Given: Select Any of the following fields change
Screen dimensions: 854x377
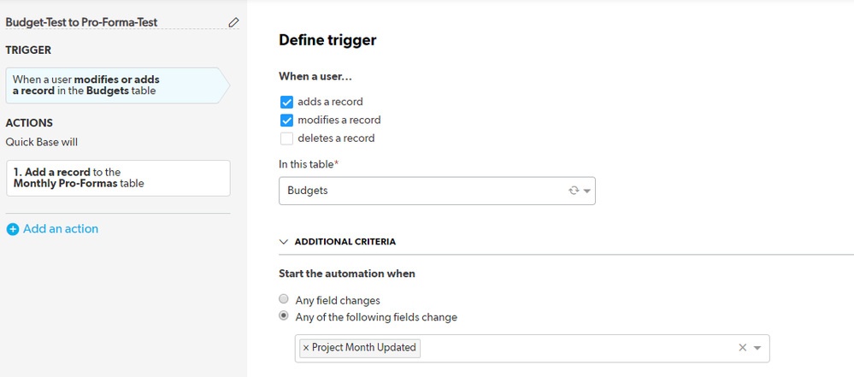Looking at the screenshot, I should 283,315.
